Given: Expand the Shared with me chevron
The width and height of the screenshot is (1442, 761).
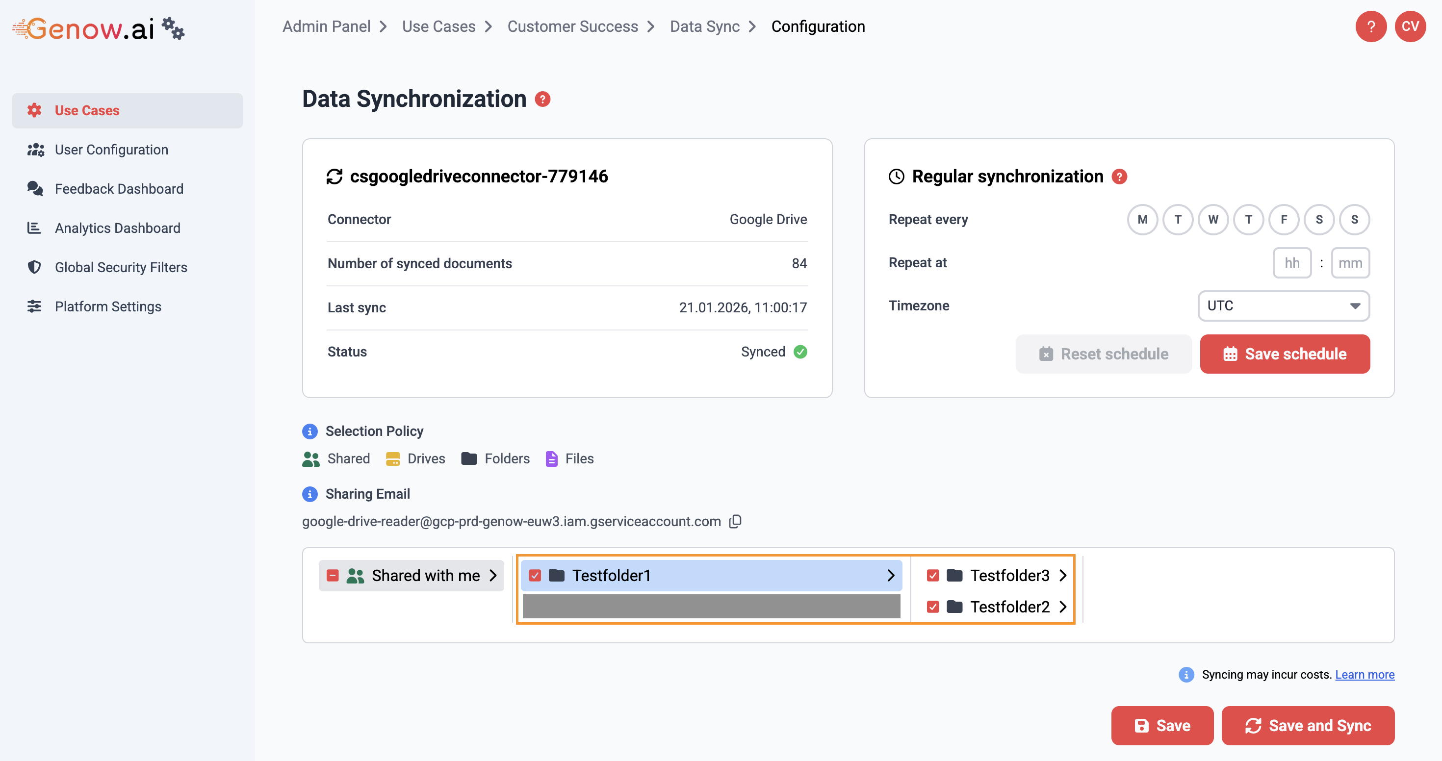Looking at the screenshot, I should click(493, 575).
